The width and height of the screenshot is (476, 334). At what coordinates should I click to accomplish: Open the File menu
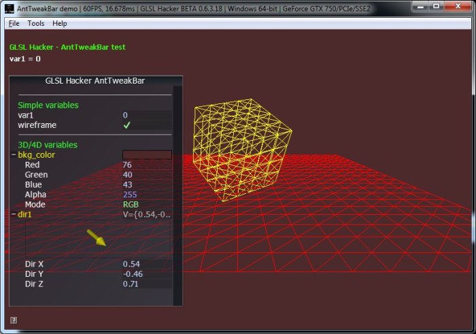14,23
